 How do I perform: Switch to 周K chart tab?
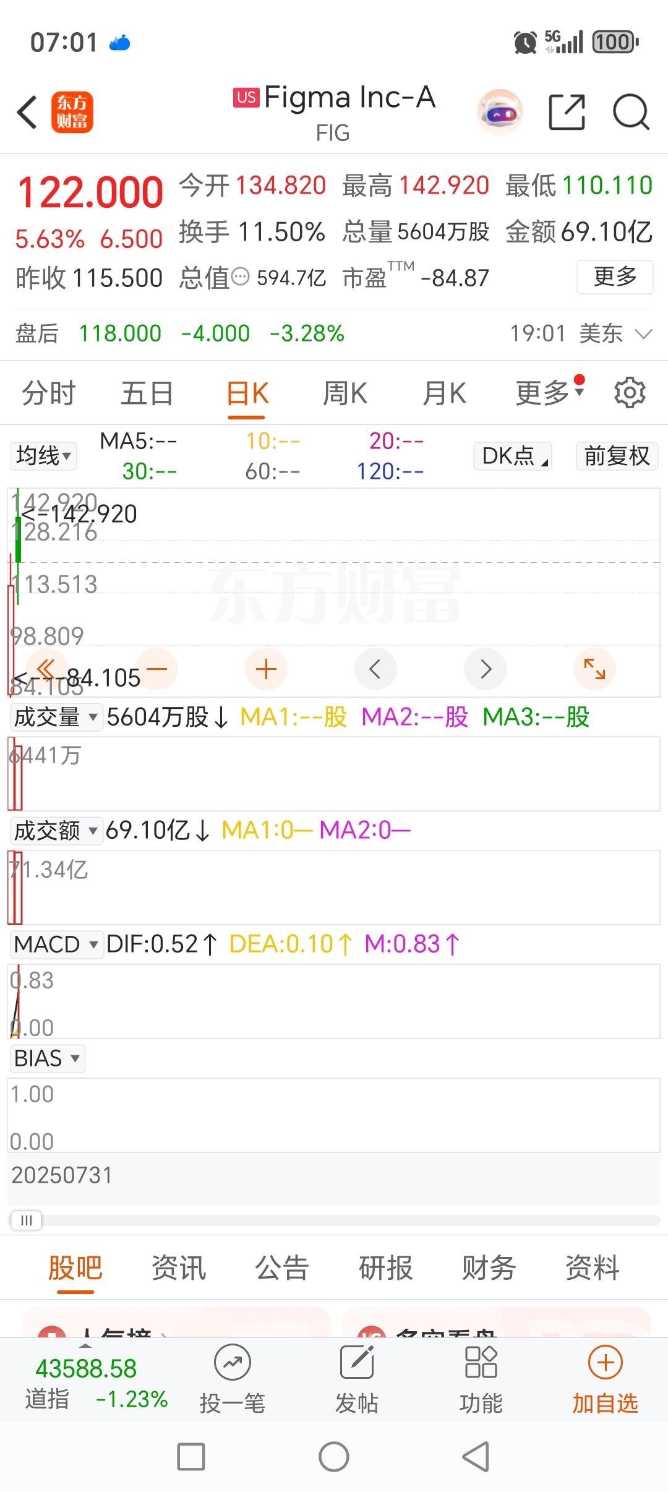pos(345,393)
